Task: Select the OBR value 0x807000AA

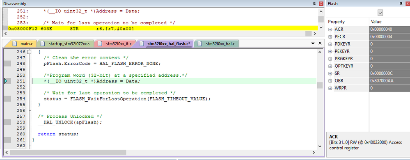Action: [389, 81]
